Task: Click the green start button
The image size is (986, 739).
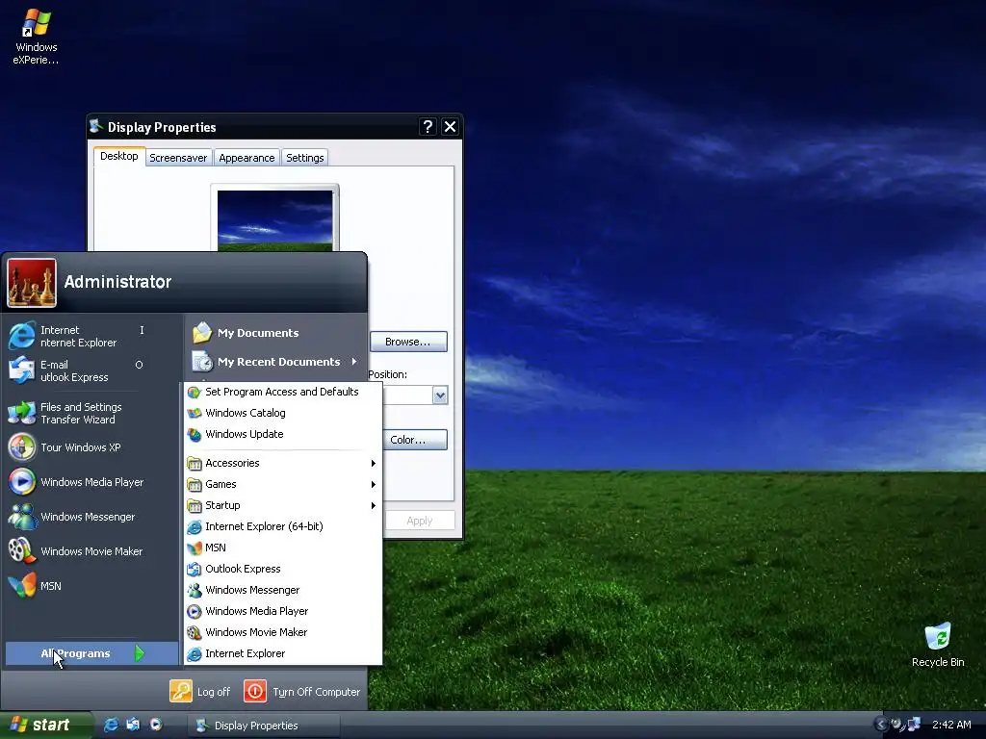Action: [45, 725]
